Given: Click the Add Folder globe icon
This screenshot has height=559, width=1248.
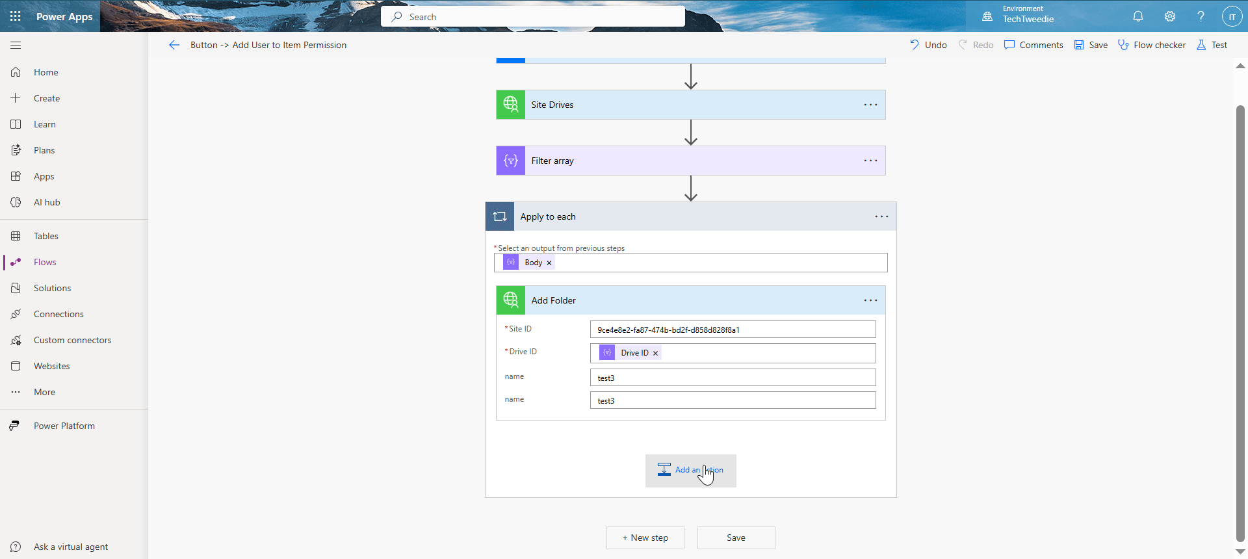Looking at the screenshot, I should 511,300.
